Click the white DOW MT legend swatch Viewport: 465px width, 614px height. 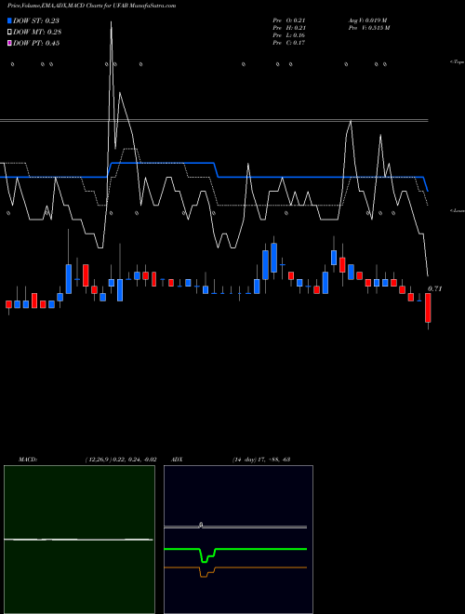pyautogui.click(x=9, y=33)
